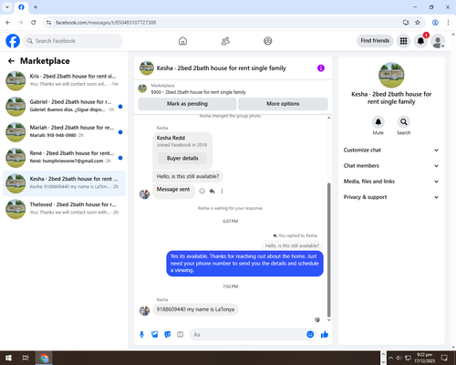The image size is (456, 365).
Task: React to 'Message sent' with emoji icon
Action: coord(202,191)
